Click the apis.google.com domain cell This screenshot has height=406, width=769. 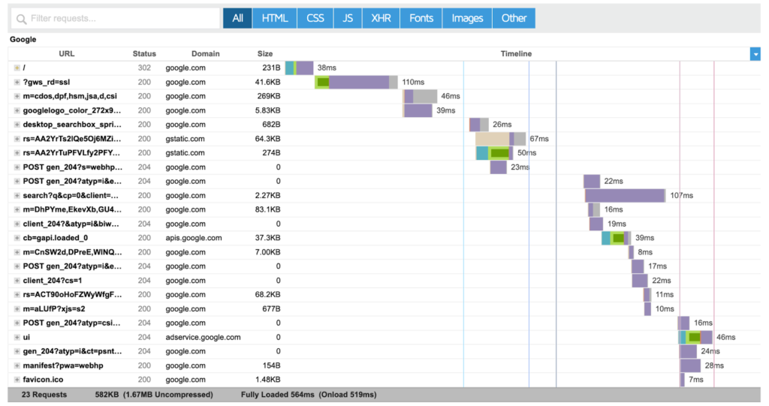(193, 238)
